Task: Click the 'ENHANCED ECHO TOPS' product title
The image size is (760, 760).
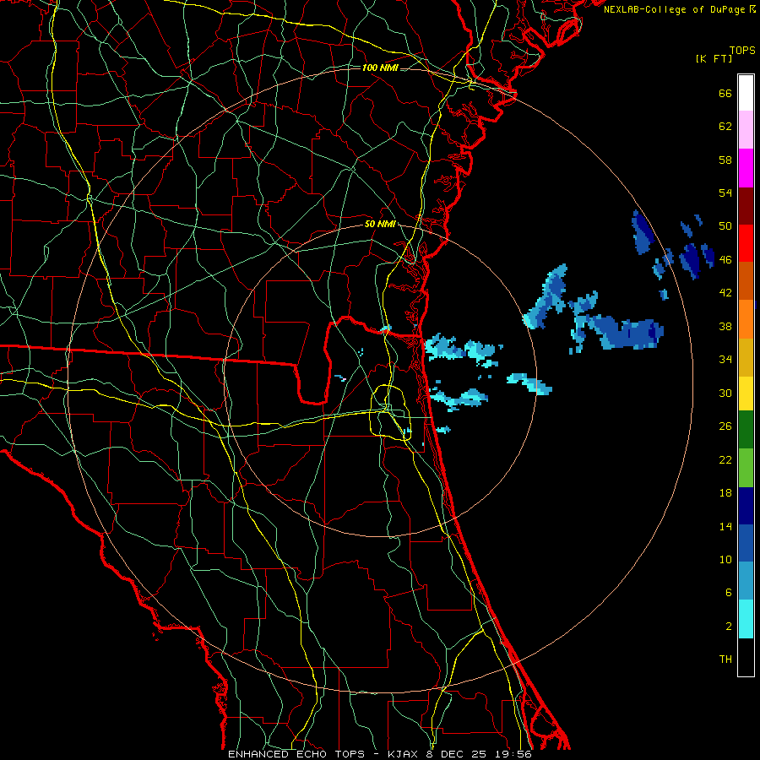Action: (x=296, y=754)
